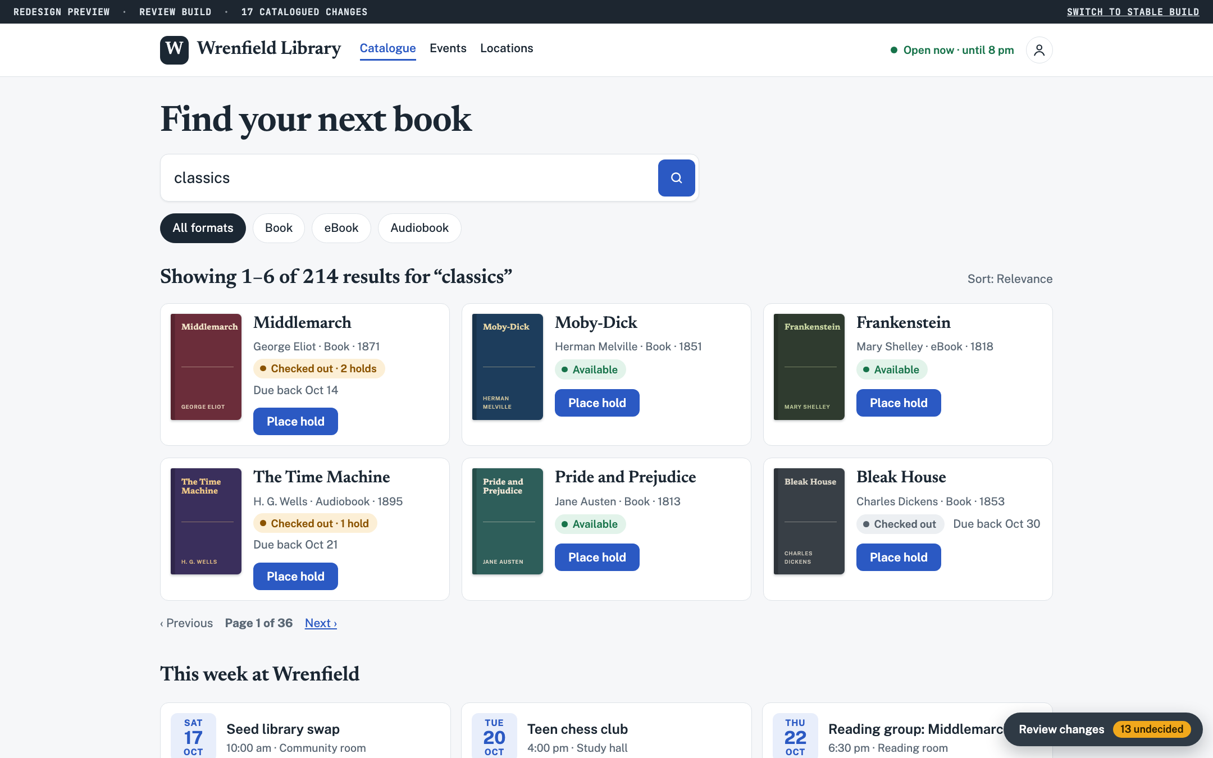
Task: Open the Sort: Relevance dropdown
Action: [1010, 279]
